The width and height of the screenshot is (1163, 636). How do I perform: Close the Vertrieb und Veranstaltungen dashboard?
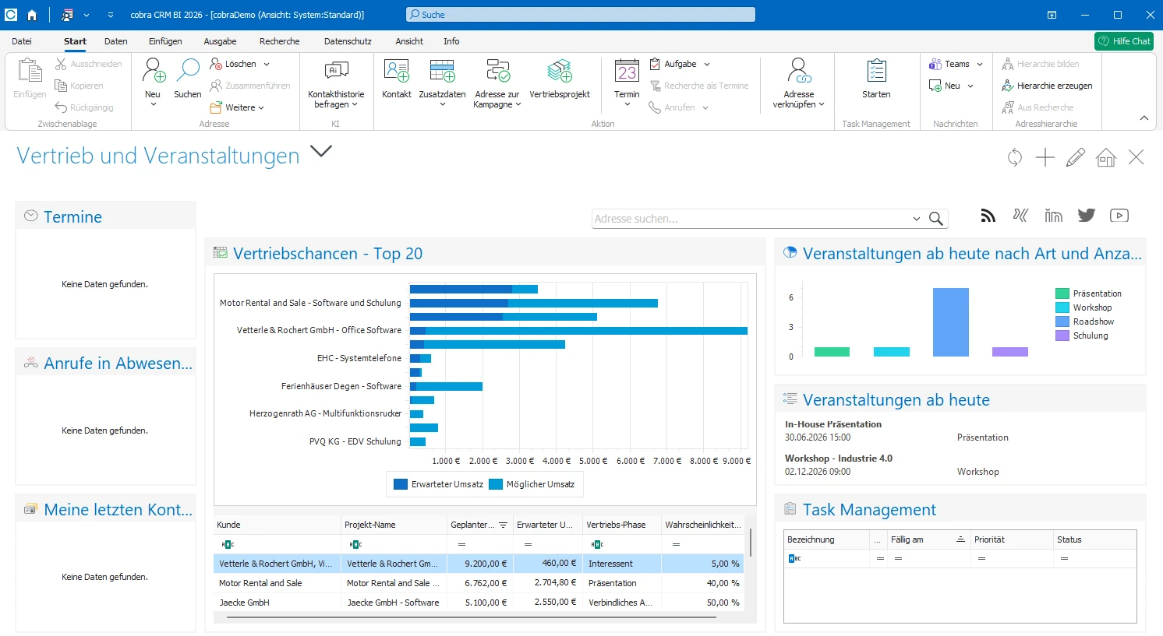coord(1136,157)
